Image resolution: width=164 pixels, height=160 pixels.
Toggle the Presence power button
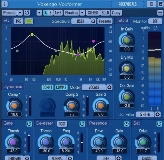point(126,124)
